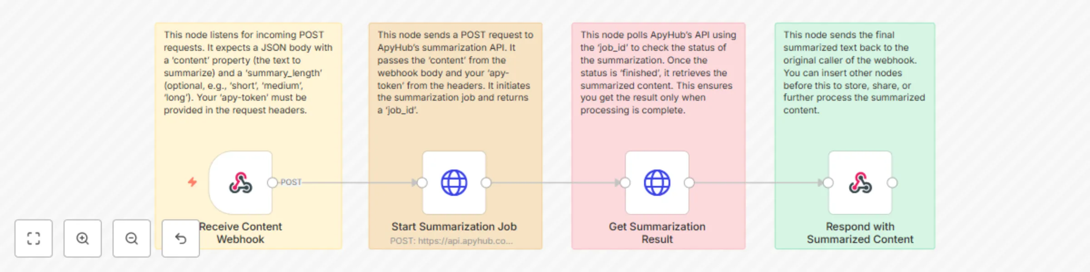Open the Receive Content Webhook node icon

(x=240, y=183)
